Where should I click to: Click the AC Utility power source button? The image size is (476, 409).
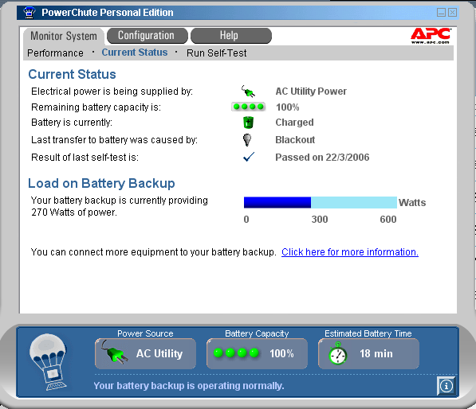point(145,353)
